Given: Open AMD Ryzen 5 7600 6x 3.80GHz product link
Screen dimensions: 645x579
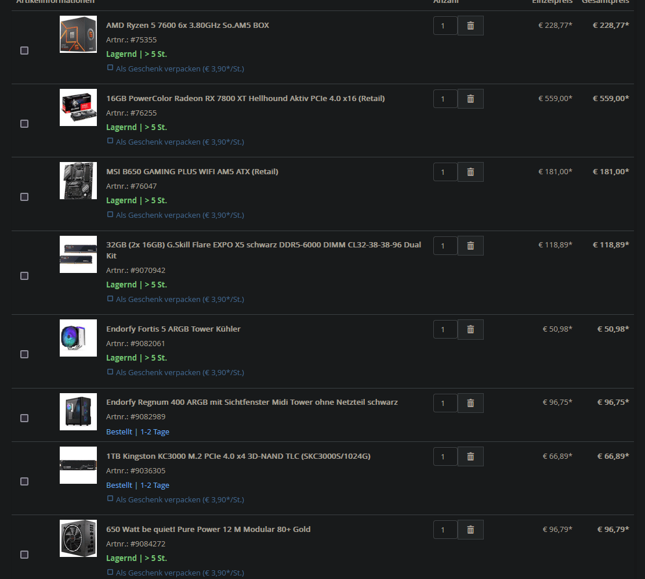Looking at the screenshot, I should tap(187, 25).
